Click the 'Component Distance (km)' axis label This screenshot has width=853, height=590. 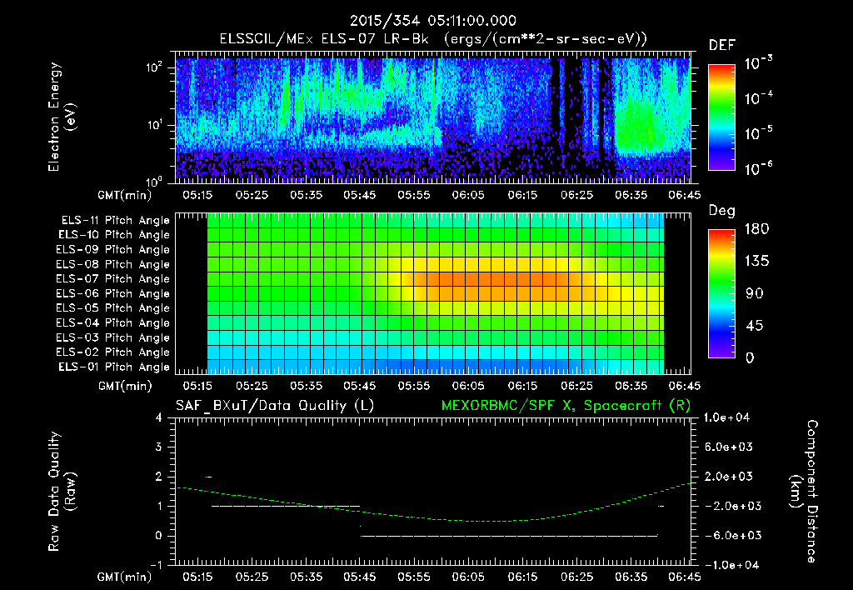[805, 492]
